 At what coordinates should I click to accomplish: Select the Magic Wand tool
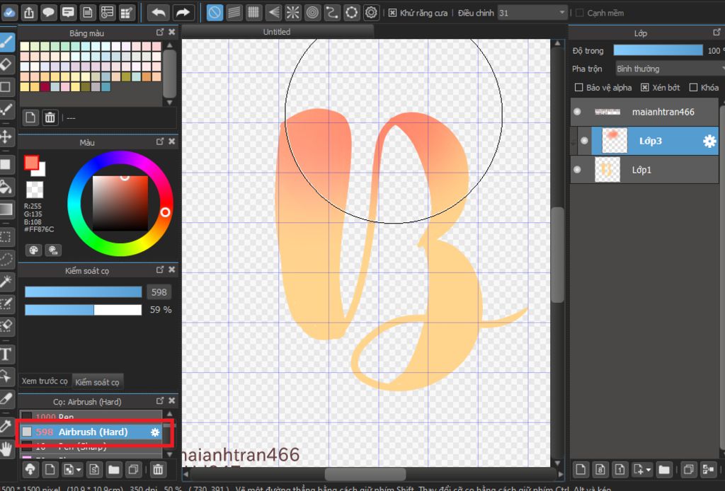click(6, 282)
